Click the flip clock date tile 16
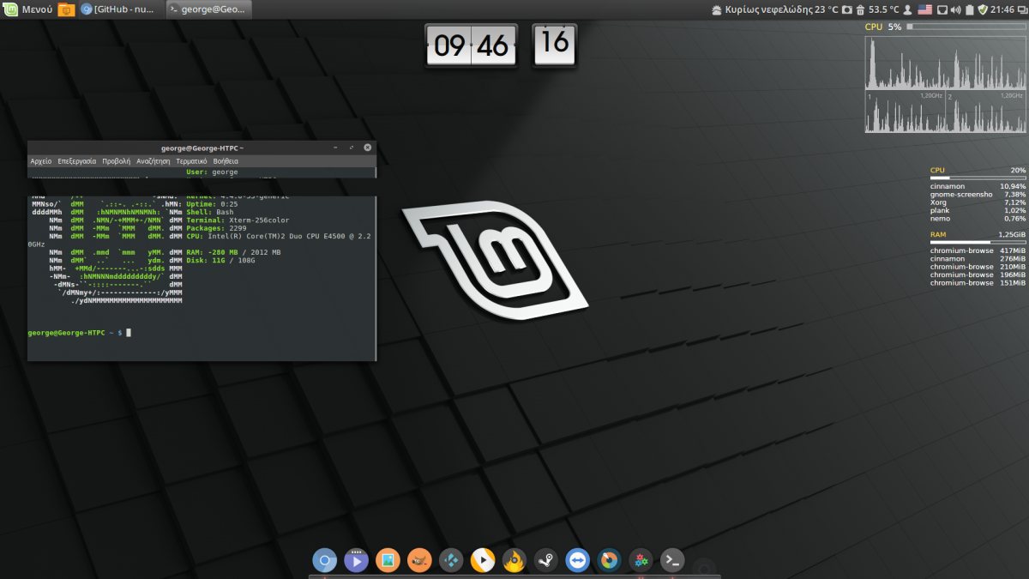 coord(555,43)
